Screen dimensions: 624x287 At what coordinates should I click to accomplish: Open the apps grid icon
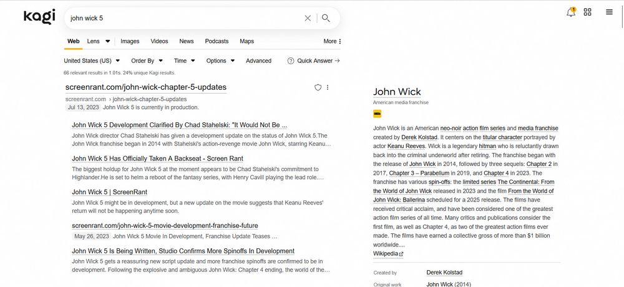coord(587,12)
